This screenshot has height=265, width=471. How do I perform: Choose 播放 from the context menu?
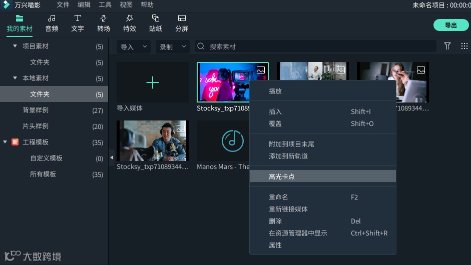[x=323, y=91]
